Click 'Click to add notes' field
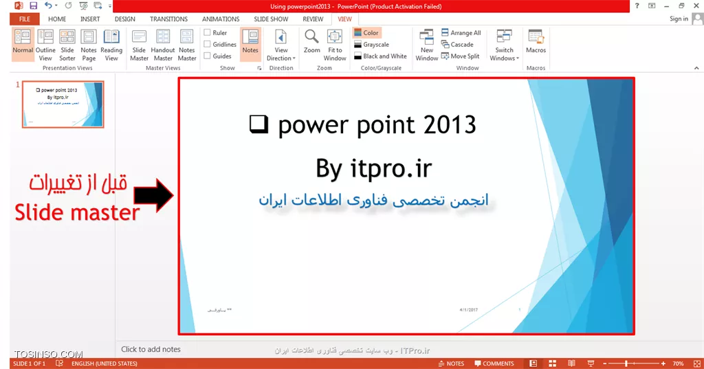Viewport: 704px width, 369px height. [x=151, y=349]
